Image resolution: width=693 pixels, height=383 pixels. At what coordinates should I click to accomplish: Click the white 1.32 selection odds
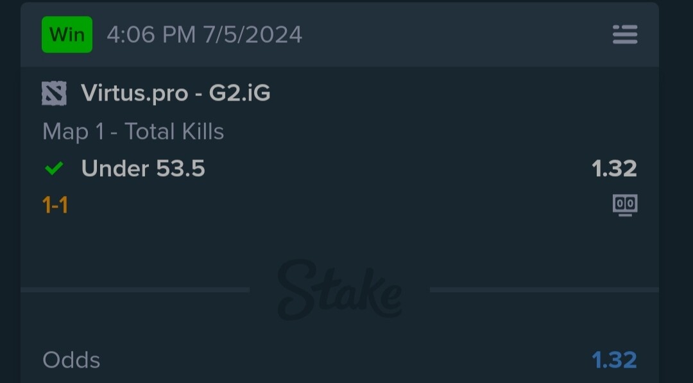tap(614, 168)
